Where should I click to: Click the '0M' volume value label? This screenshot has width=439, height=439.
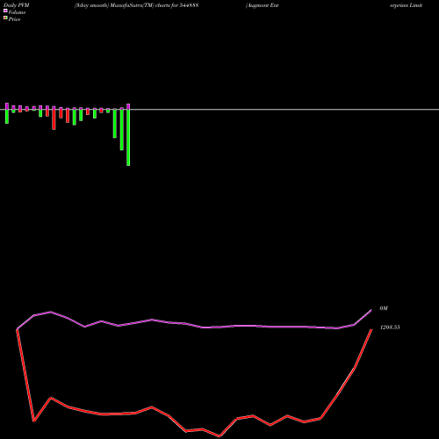pos(384,308)
